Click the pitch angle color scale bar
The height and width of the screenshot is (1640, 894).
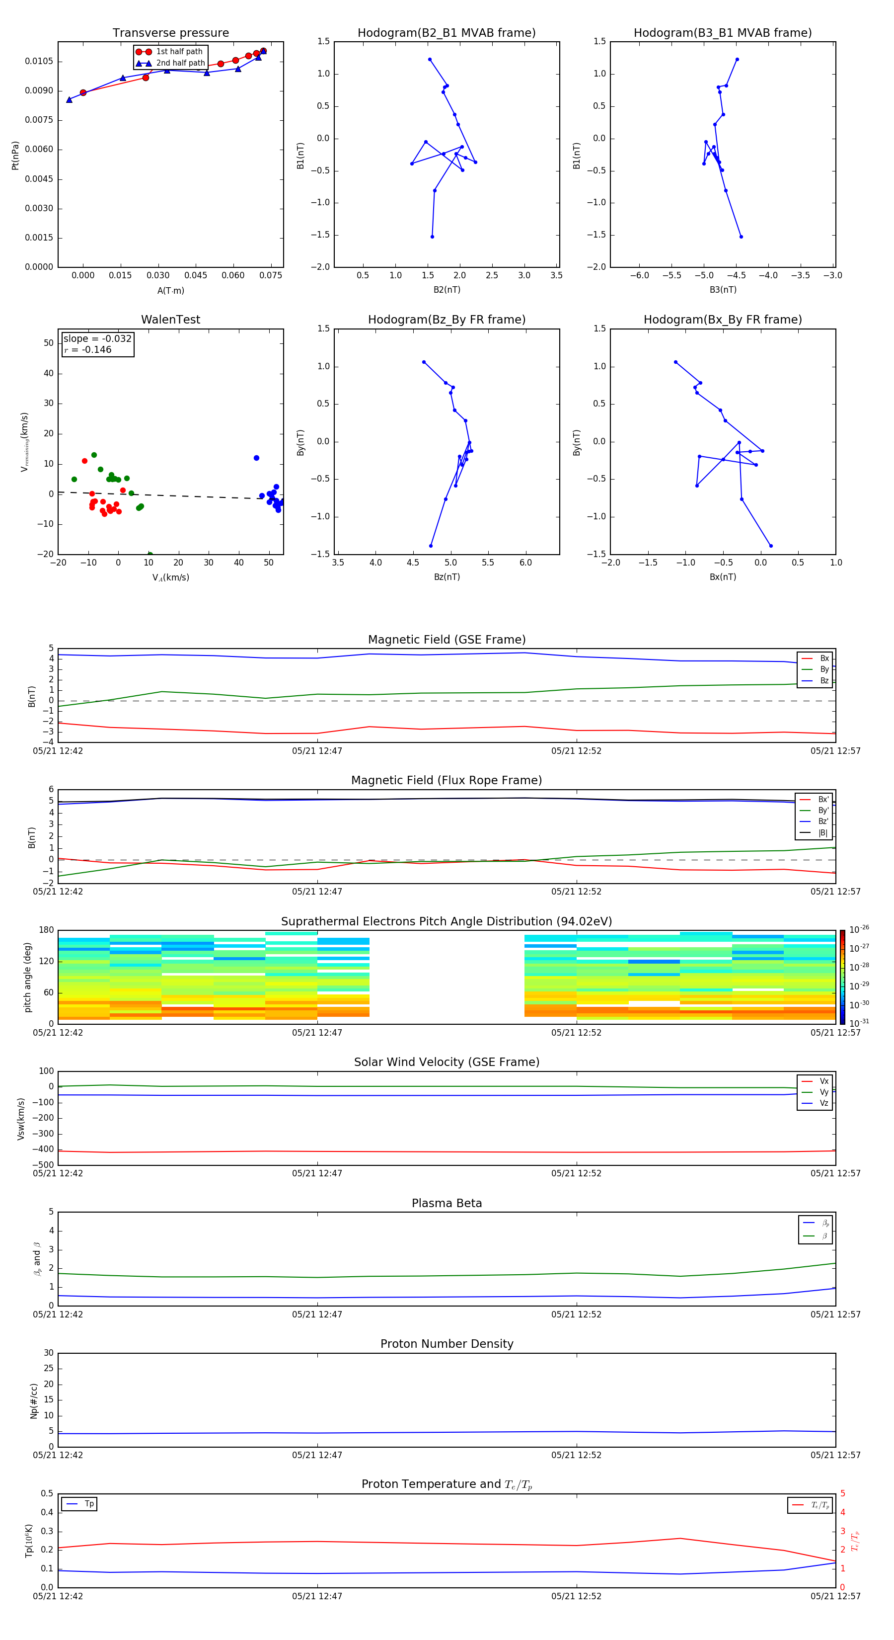click(842, 977)
